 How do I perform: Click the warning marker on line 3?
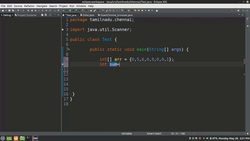(x=62, y=30)
